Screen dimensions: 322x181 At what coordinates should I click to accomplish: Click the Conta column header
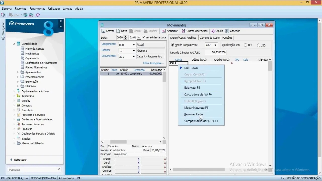(178, 60)
